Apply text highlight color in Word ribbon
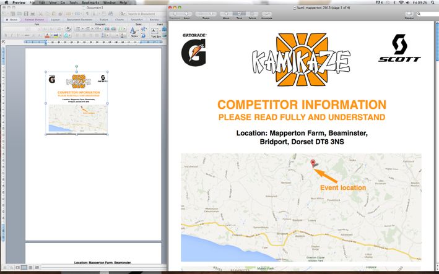 [56, 35]
